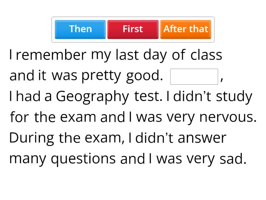Click the word 'for' starting fourth line
This screenshot has width=266, height=200.
click(20, 117)
